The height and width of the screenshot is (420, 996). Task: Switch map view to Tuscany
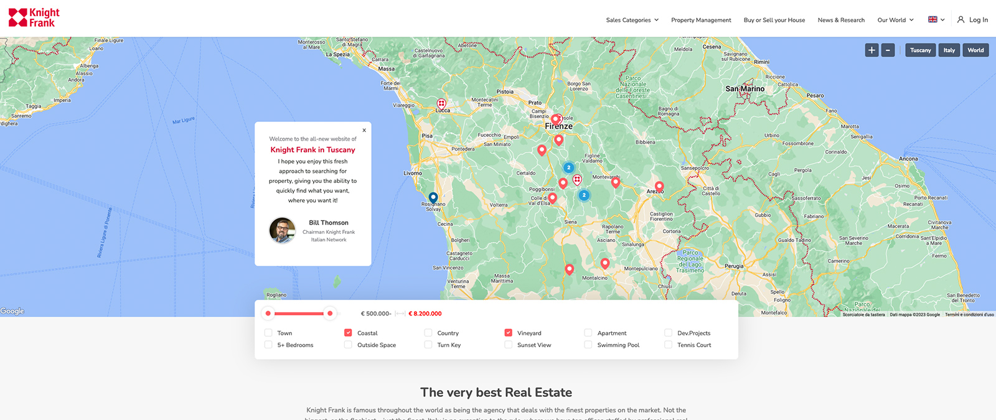[921, 50]
